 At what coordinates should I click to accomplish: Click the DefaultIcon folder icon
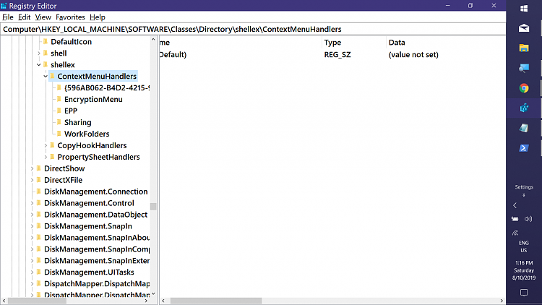46,41
